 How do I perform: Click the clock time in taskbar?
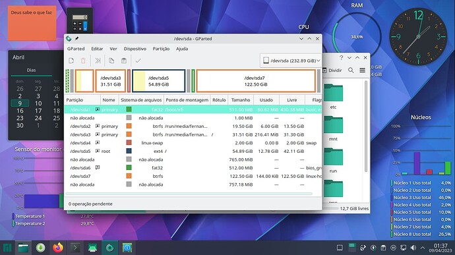point(440,246)
